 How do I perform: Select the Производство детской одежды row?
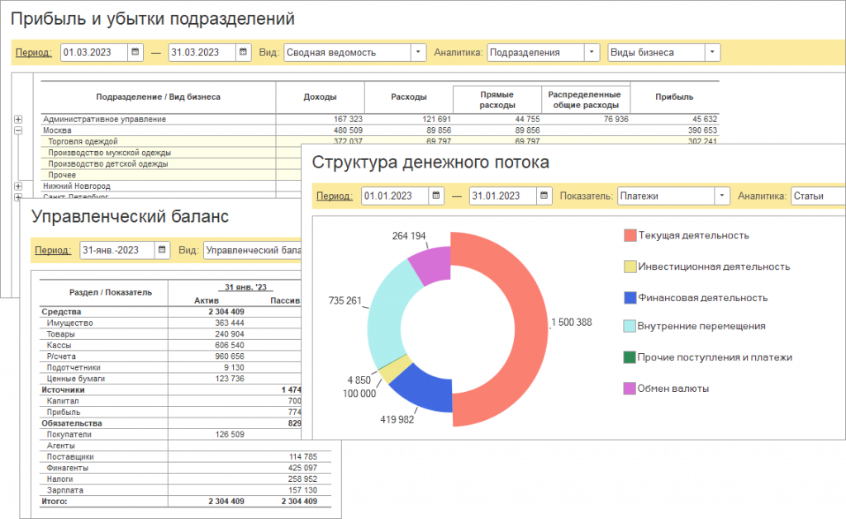tap(171, 164)
